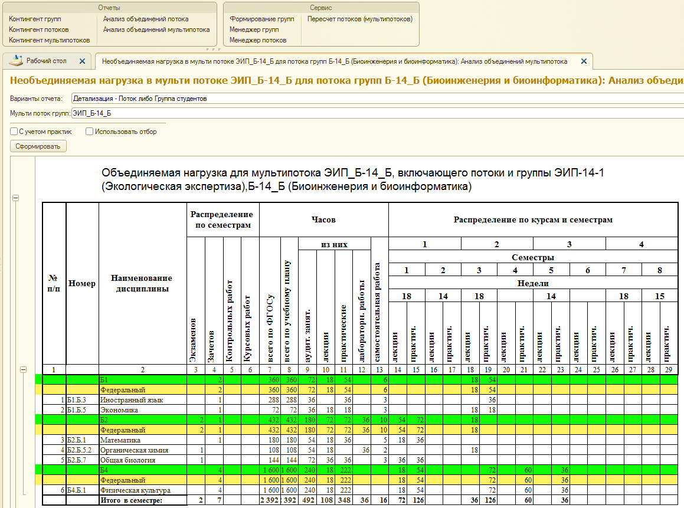Image resolution: width=684 pixels, height=508 pixels.
Task: Click the Б2.Б.7 number cell
Action: click(83, 460)
